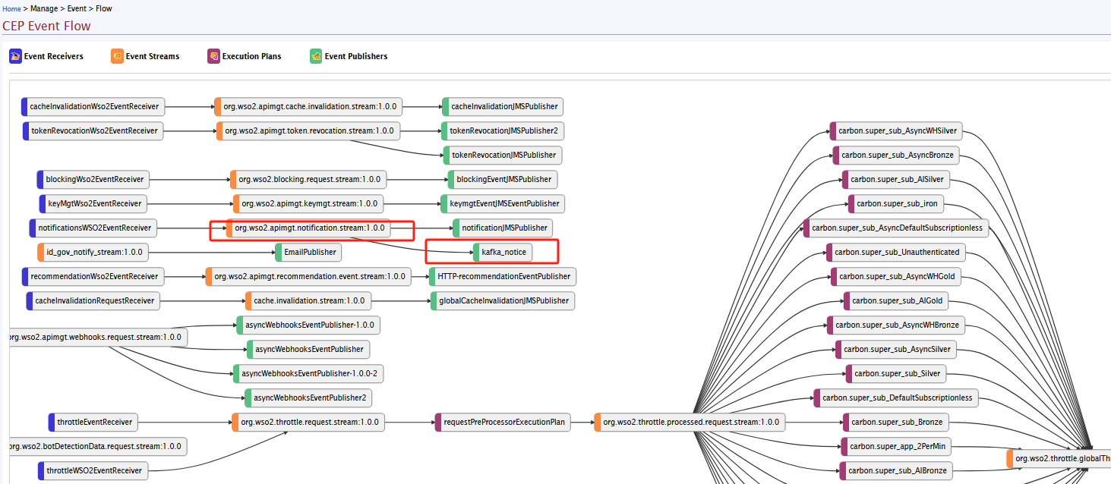This screenshot has width=1111, height=484.
Task: Click the Execution Plans legend icon
Action: point(213,56)
